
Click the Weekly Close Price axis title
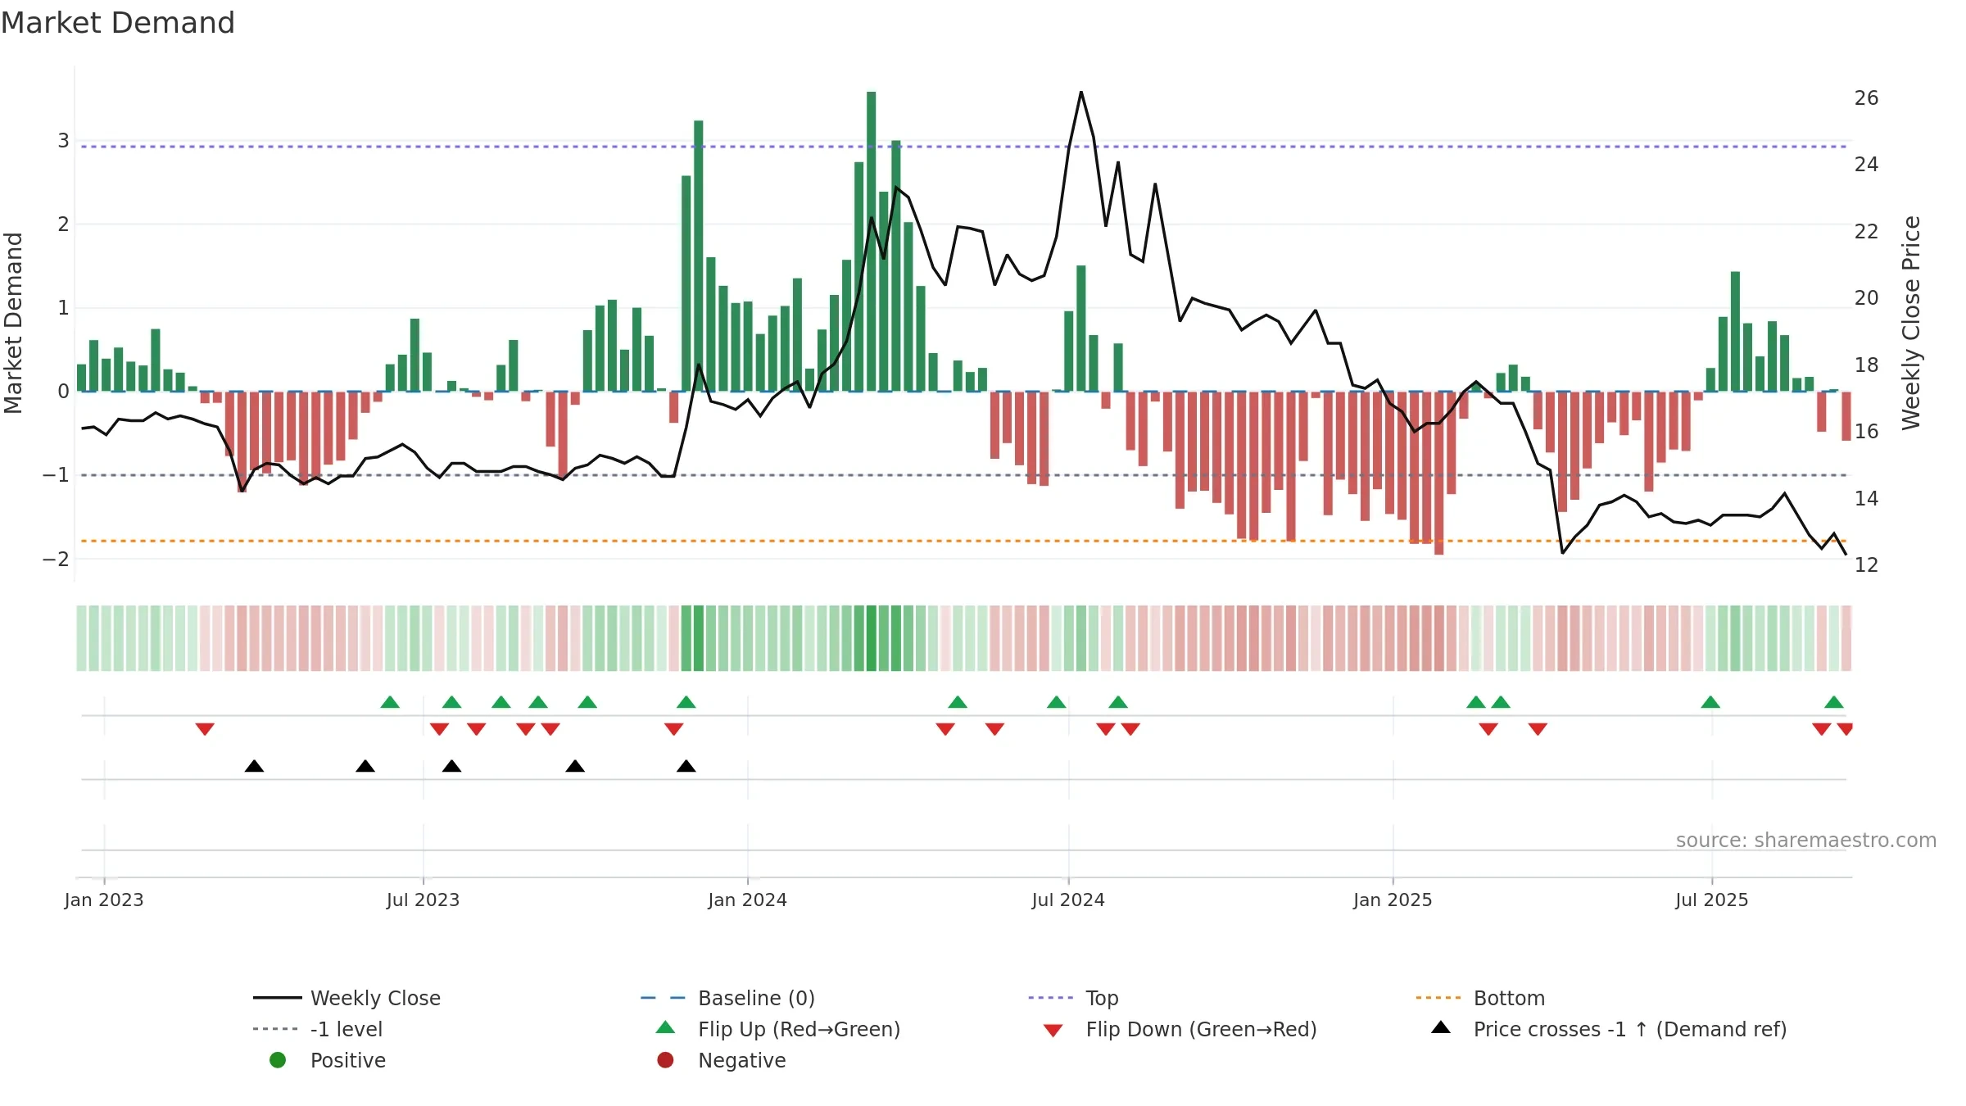(1911, 323)
